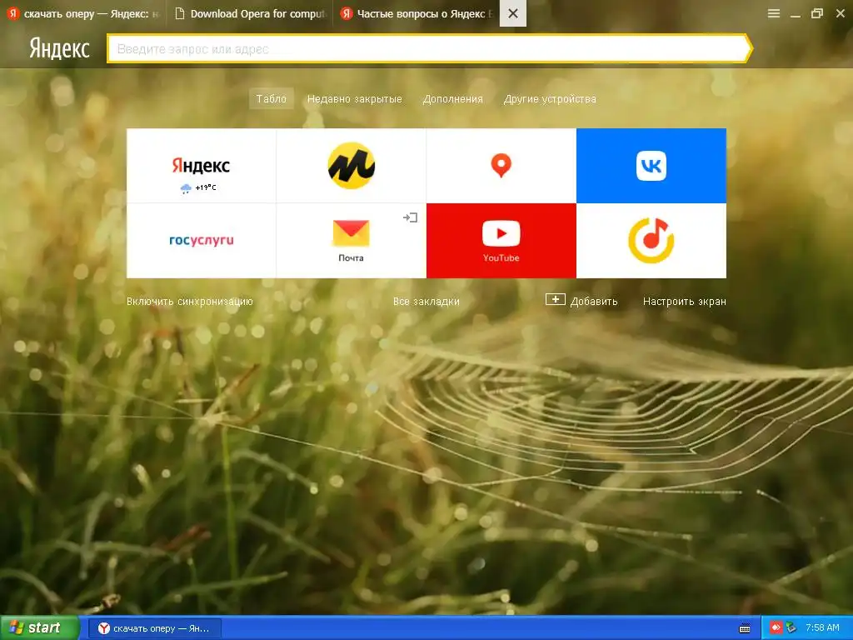Click the 7:58 AM system clock
This screenshot has height=640, width=853.
click(822, 628)
